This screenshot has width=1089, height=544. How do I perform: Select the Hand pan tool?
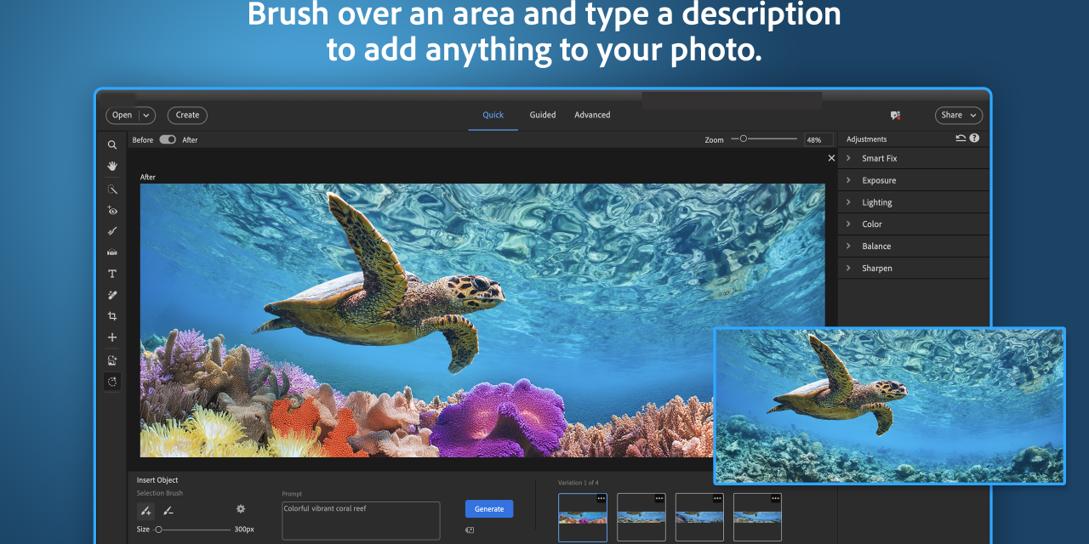[111, 167]
